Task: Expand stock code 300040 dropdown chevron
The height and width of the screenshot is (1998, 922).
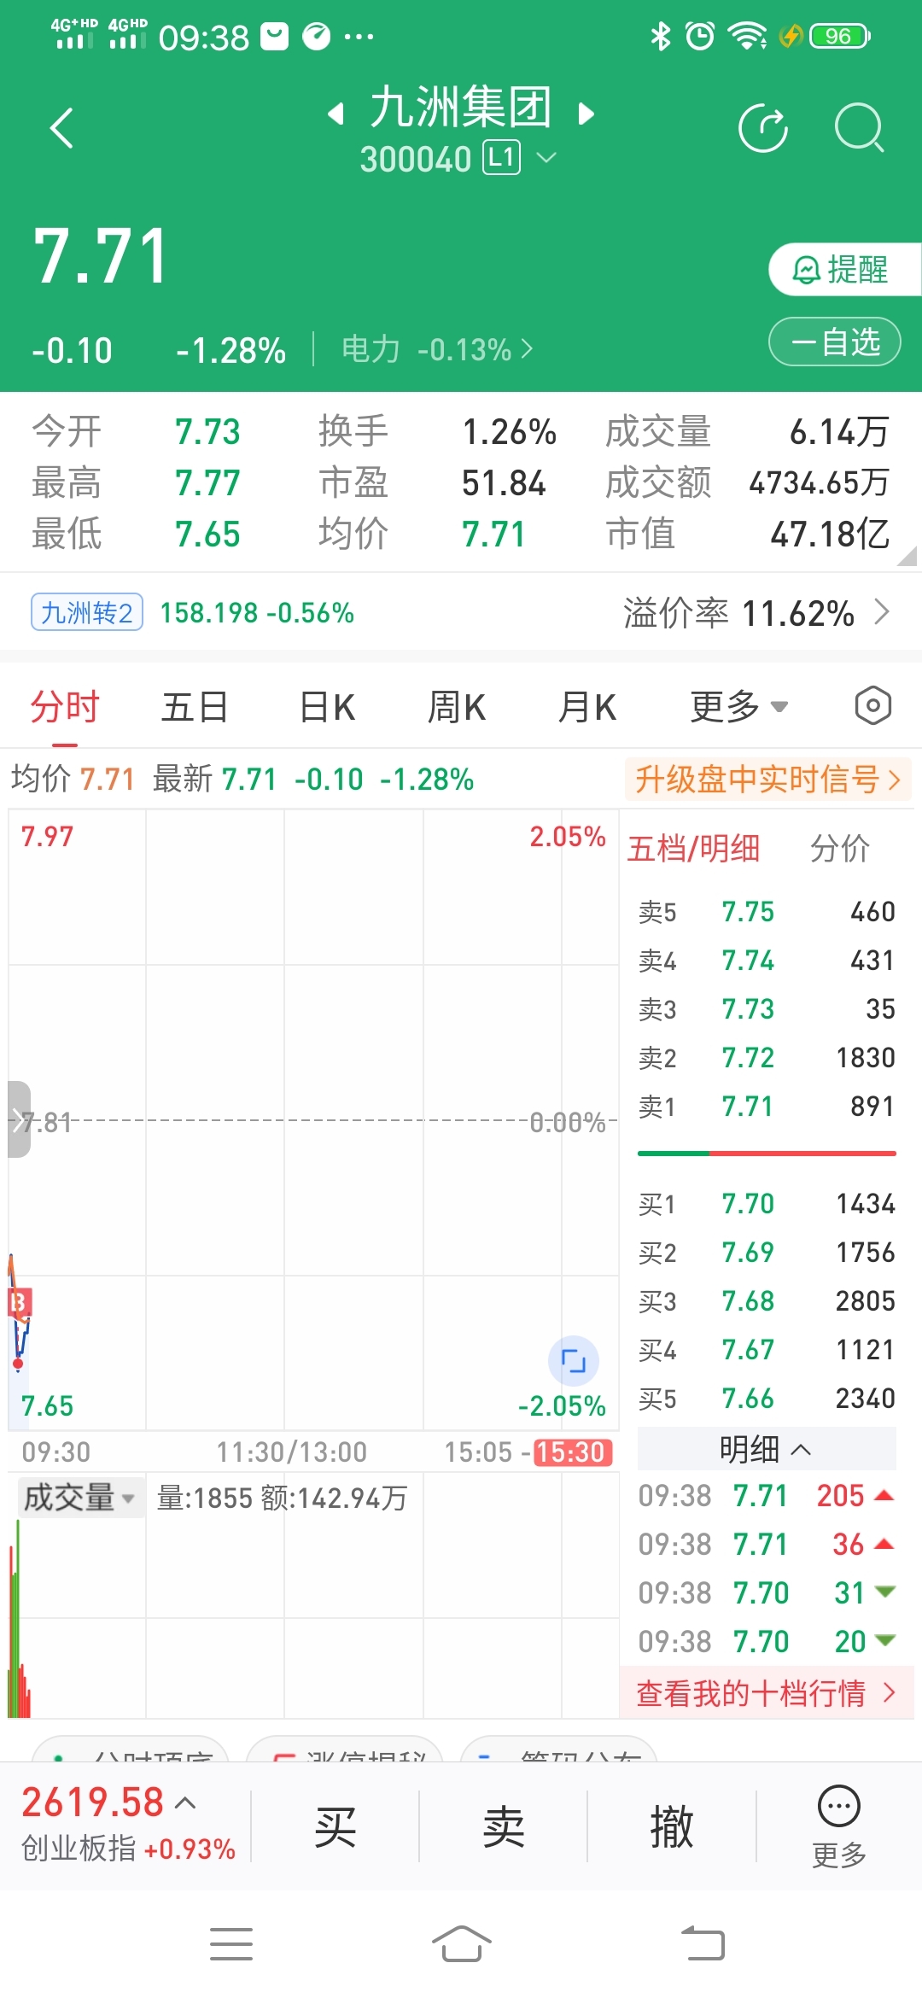Action: pos(546,158)
